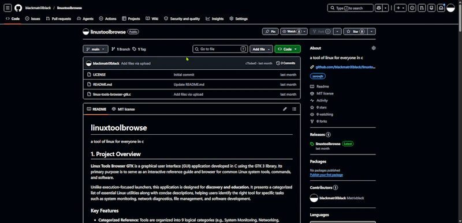Screen dimensions: 462x223
Task: Expand the Add file dropdown
Action: click(x=261, y=49)
